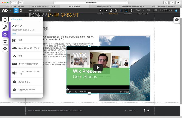Switch to the Wix HTML Editor tab
This screenshot has width=182, height=118.
(x=74, y=6)
